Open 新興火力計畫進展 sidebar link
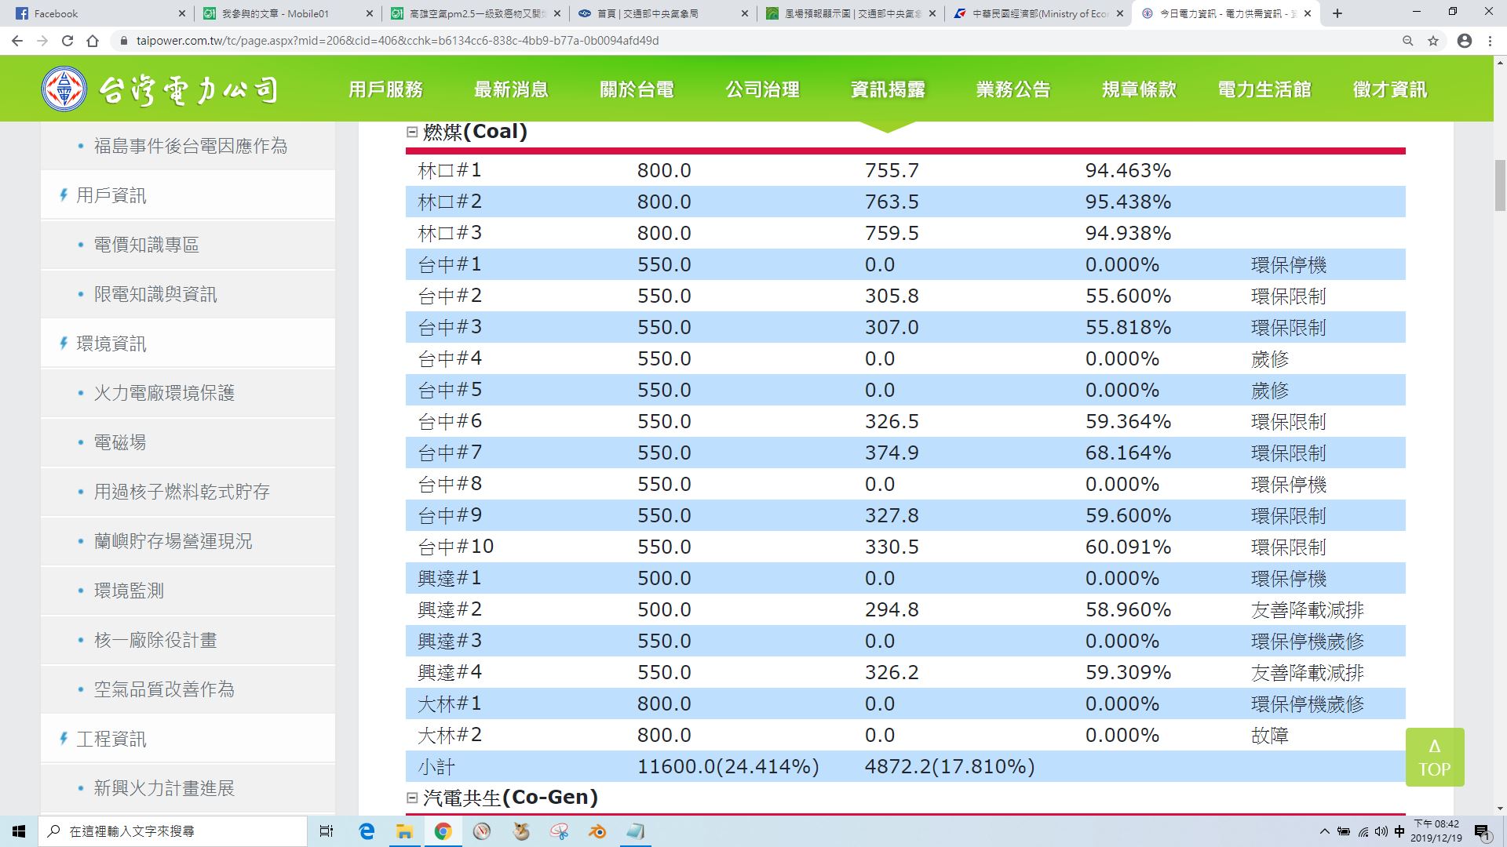 [164, 788]
